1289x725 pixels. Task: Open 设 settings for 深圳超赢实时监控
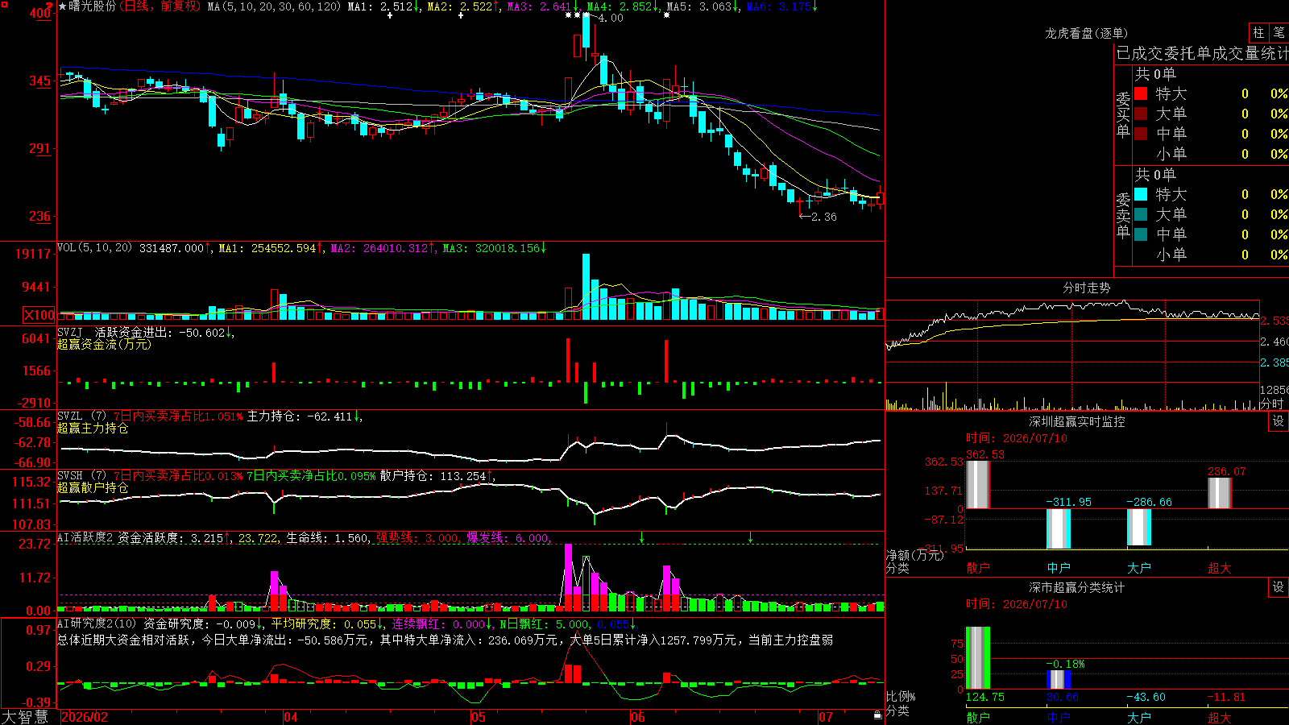pyautogui.click(x=1279, y=421)
